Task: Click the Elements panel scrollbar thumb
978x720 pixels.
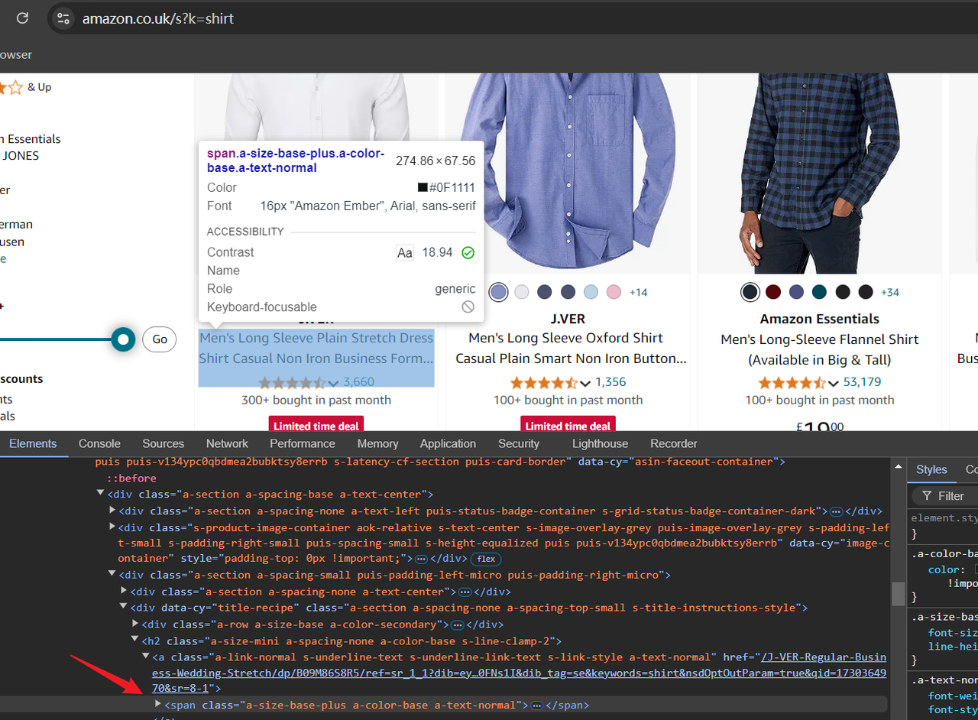Action: point(898,594)
